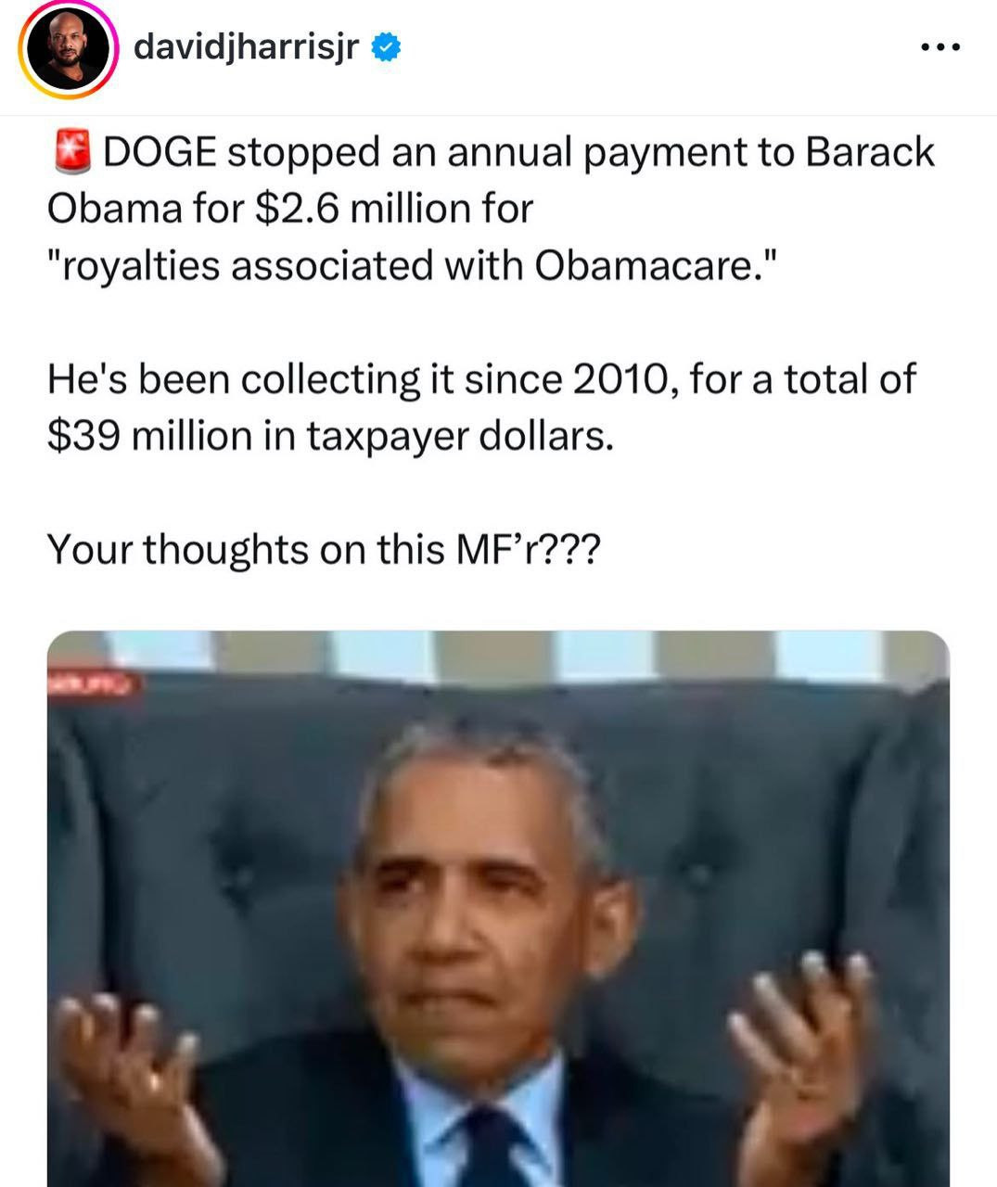
Task: Click the "Your thoughts on this MF'r???" line
Action: pos(324,550)
